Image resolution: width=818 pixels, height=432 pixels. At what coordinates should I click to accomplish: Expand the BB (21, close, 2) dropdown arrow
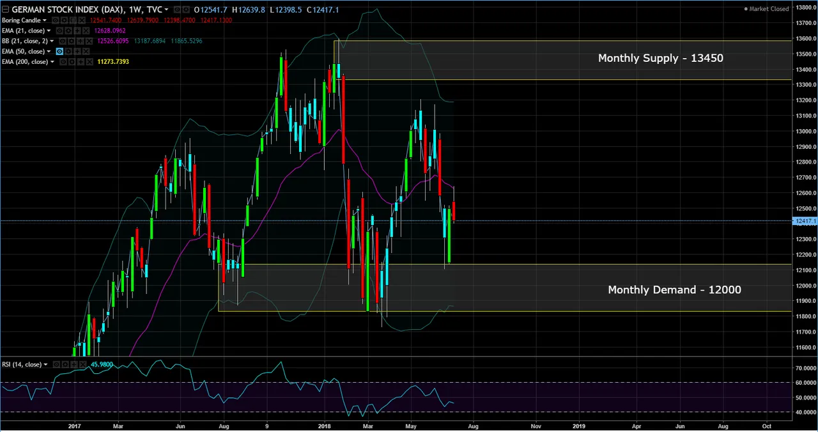point(52,41)
